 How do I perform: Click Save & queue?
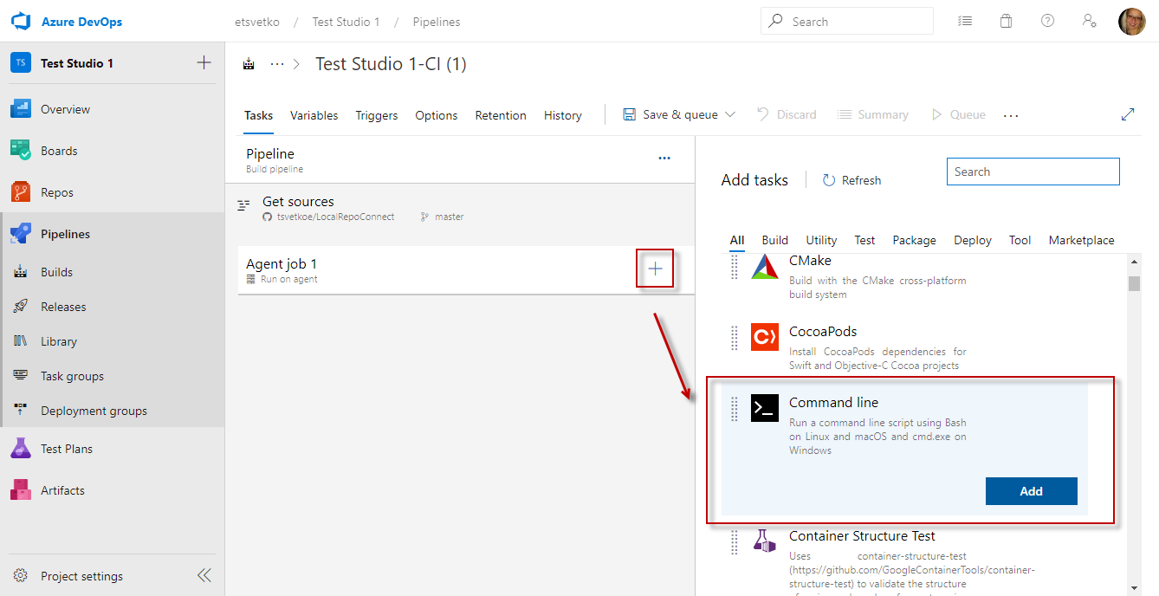click(x=670, y=114)
